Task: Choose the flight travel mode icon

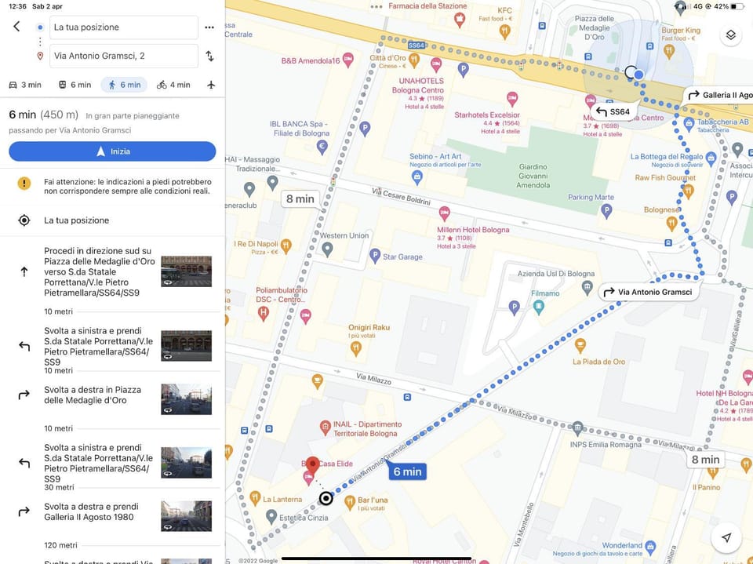Action: [211, 85]
